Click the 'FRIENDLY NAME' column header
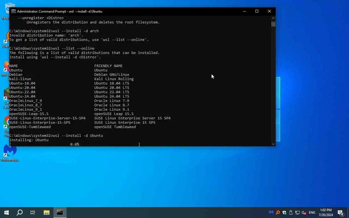This screenshot has width=349, height=218. pos(109,66)
